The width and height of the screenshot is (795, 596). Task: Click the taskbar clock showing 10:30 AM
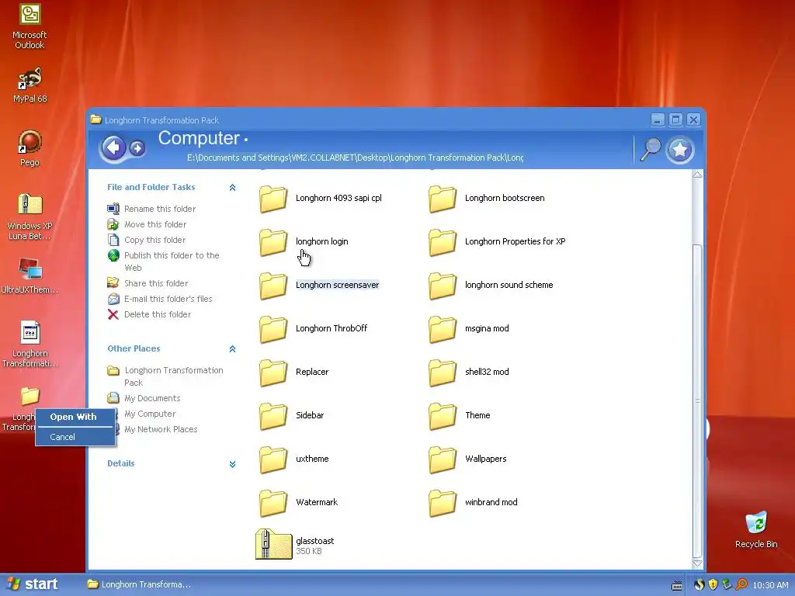771,585
